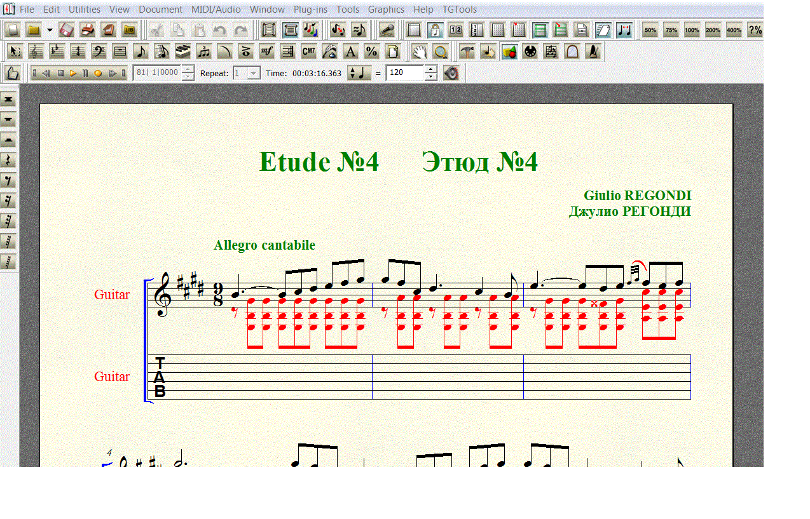Activate the Tuplet tool
Viewport: 810px width, 519px height.
tap(204, 51)
